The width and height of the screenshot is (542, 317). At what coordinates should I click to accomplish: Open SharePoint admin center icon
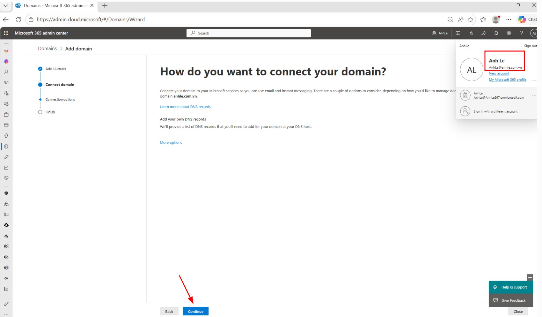(x=6, y=257)
